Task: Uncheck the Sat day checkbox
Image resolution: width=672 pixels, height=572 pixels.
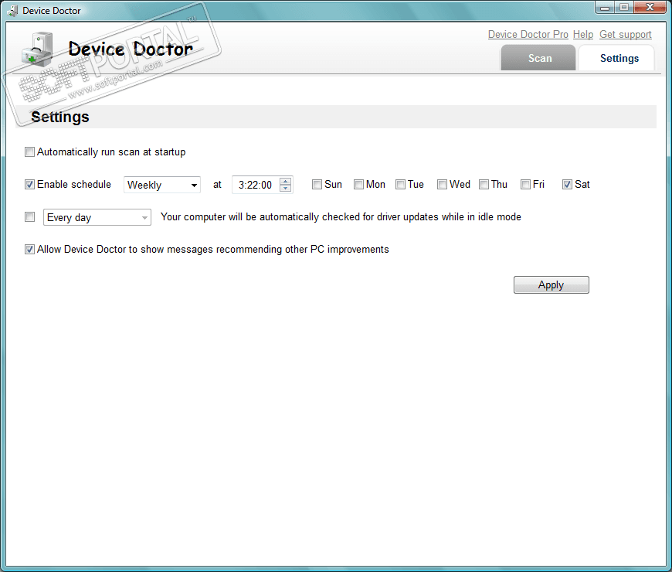Action: coord(568,185)
